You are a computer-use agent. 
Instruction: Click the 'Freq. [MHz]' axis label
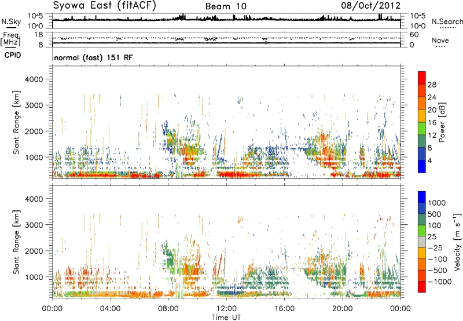[11, 39]
